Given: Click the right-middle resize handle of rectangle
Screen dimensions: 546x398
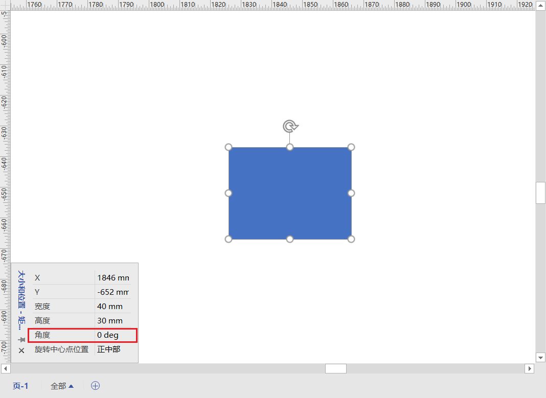Looking at the screenshot, I should click(351, 193).
